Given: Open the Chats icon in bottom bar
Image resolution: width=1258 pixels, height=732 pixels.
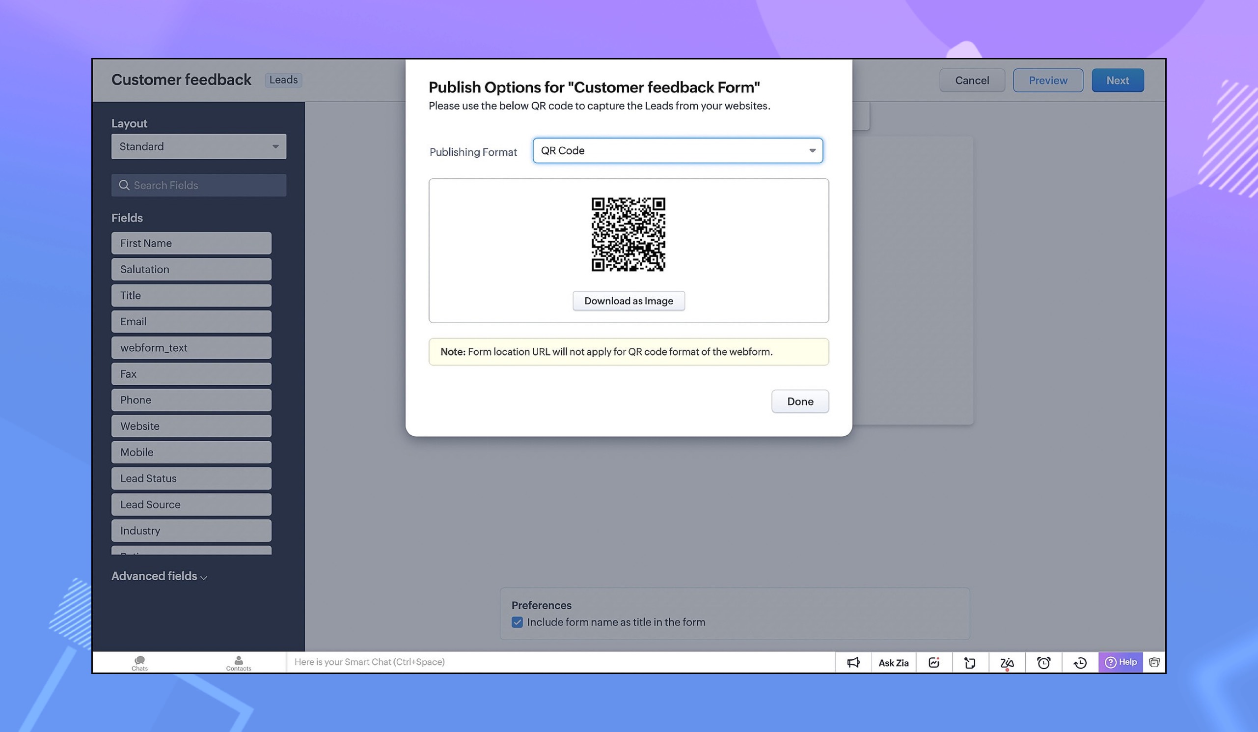Looking at the screenshot, I should click(140, 663).
